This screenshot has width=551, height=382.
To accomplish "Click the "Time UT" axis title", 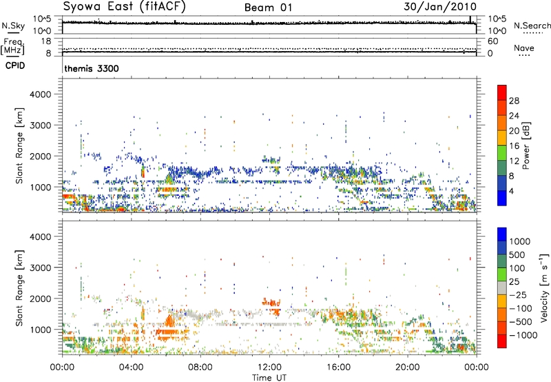I will [269, 377].
